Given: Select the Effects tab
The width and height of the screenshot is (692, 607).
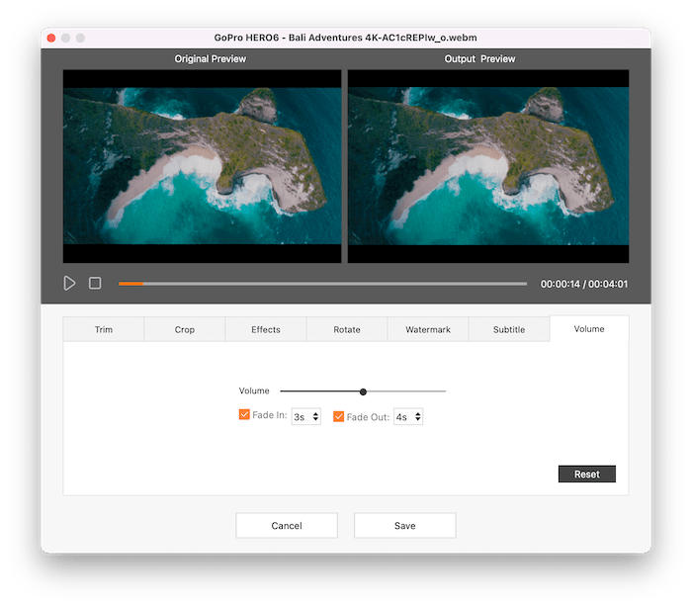Looking at the screenshot, I should [266, 329].
